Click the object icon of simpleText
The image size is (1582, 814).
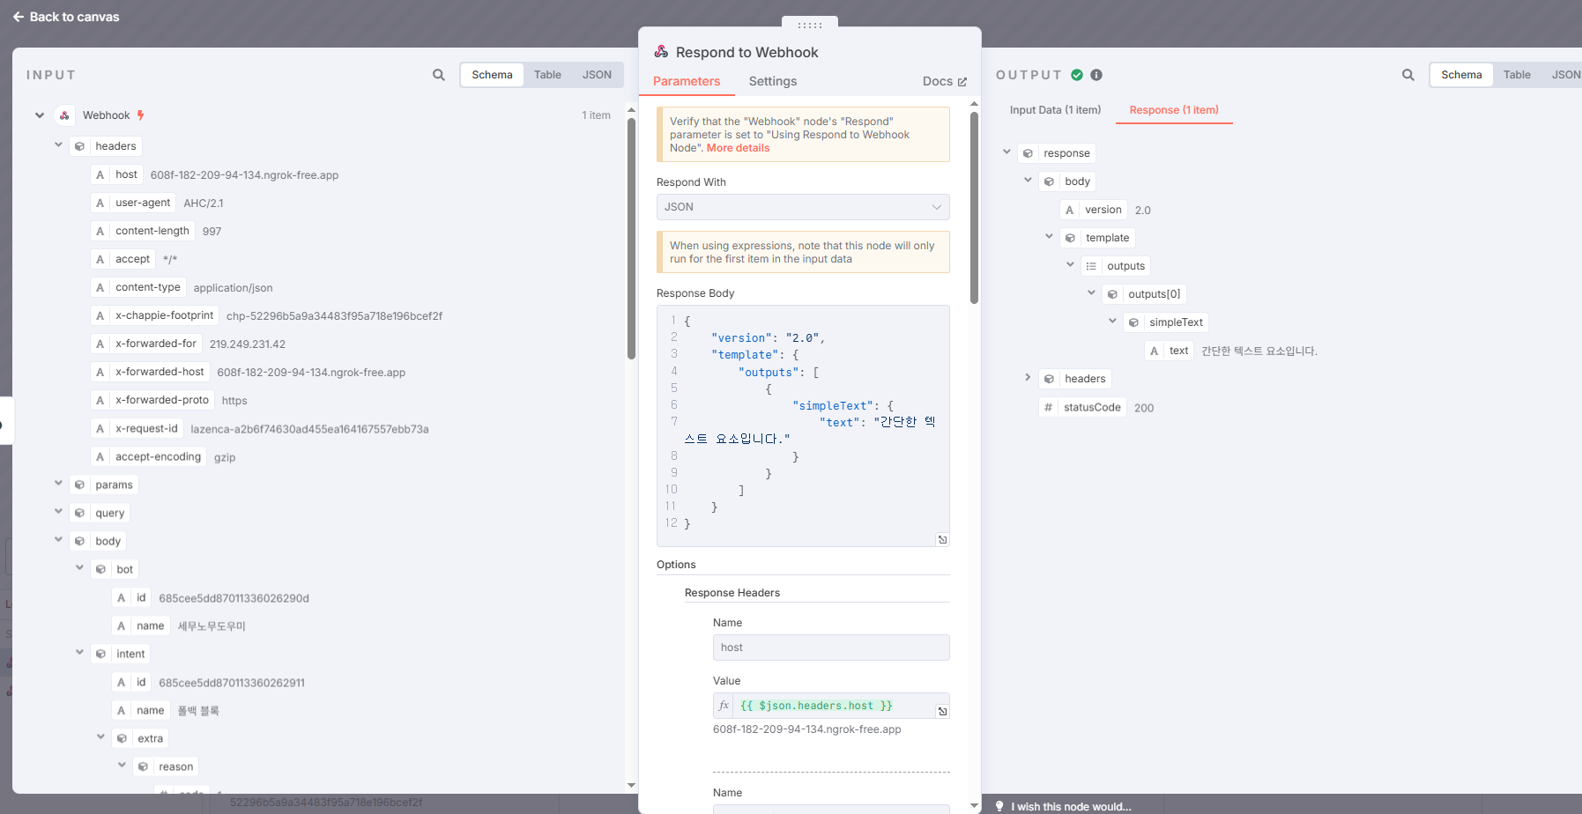coord(1133,322)
